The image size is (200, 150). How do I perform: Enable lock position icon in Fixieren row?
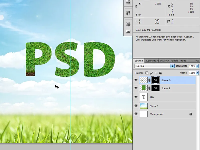[x=155, y=73]
